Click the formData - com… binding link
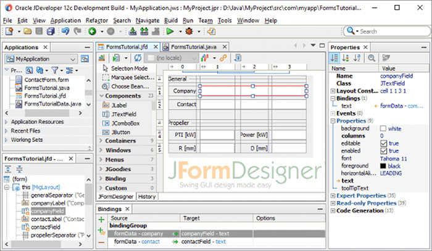 pyautogui.click(x=401, y=106)
